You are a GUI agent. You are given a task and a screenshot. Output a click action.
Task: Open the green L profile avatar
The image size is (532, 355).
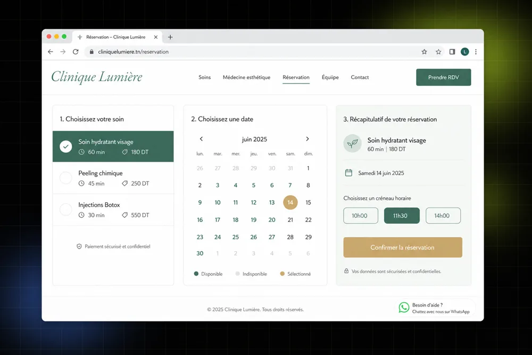pos(464,52)
